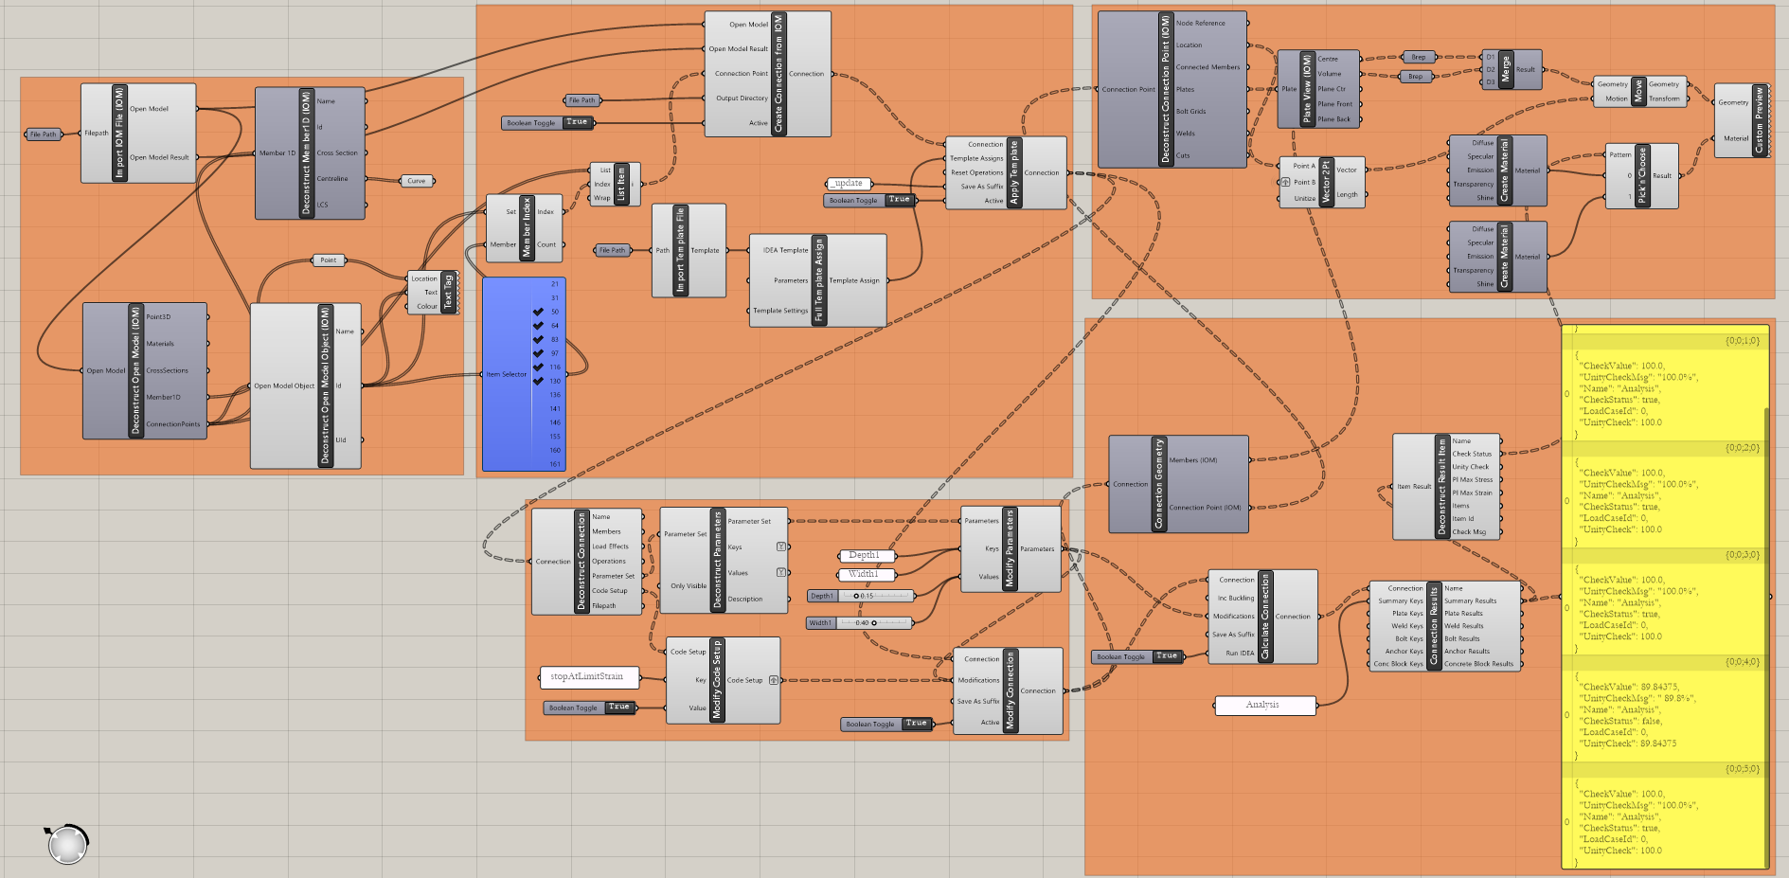Click the File Path parameter feeding Import IOM File
1789x878 pixels.
pos(45,133)
